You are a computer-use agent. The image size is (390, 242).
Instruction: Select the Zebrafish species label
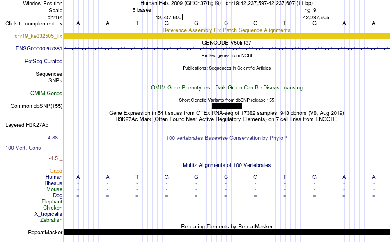click(51, 220)
